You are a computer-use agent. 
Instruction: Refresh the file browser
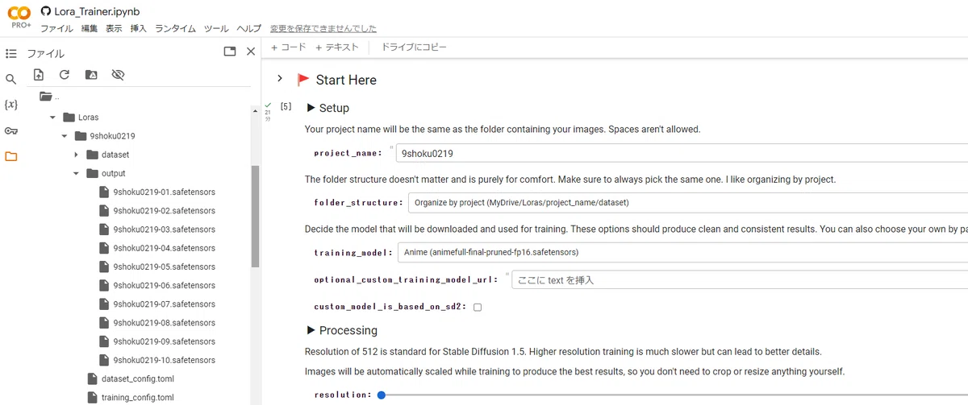pos(65,75)
